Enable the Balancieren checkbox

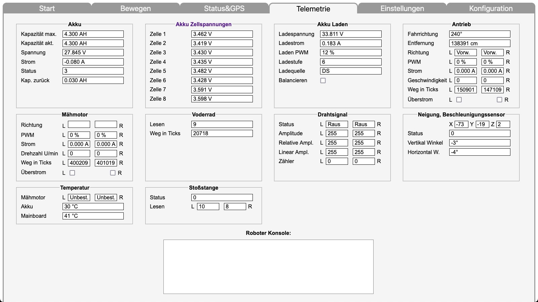323,81
